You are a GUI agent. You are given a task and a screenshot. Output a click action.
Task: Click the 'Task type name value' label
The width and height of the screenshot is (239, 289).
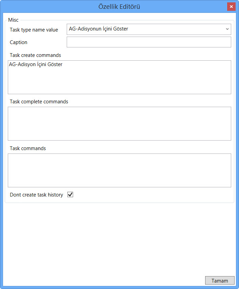click(x=34, y=30)
